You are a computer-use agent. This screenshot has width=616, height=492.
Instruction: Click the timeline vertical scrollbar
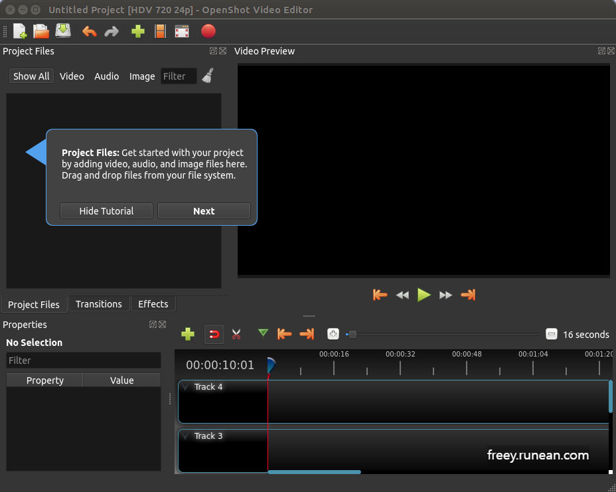611,396
